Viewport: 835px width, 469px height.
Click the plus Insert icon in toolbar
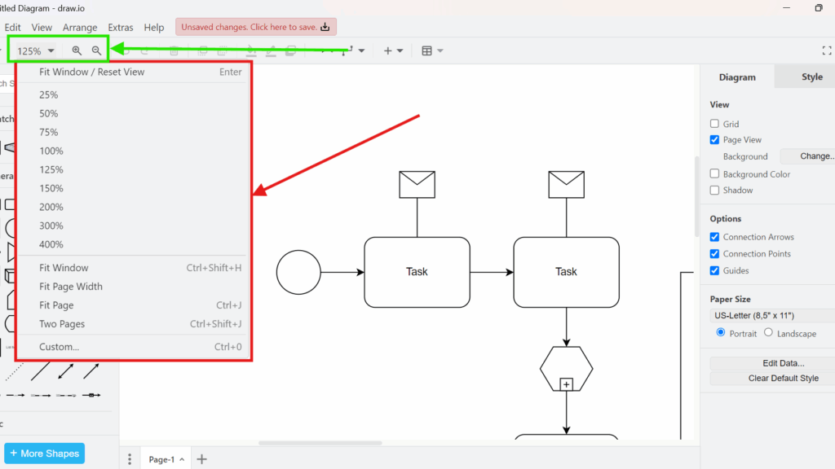(x=387, y=50)
